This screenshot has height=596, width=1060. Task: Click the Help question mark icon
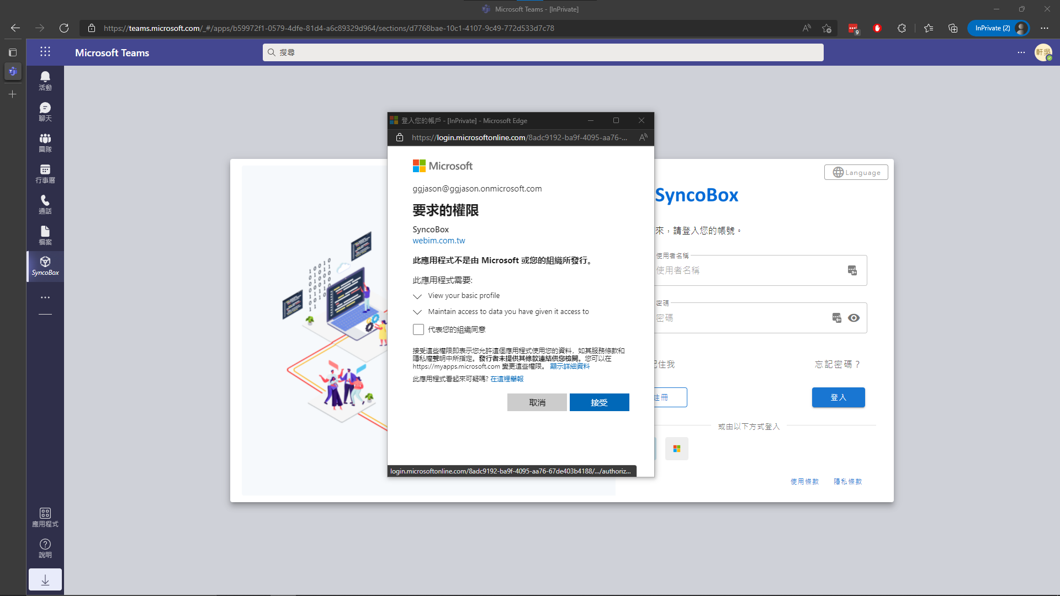click(x=45, y=548)
